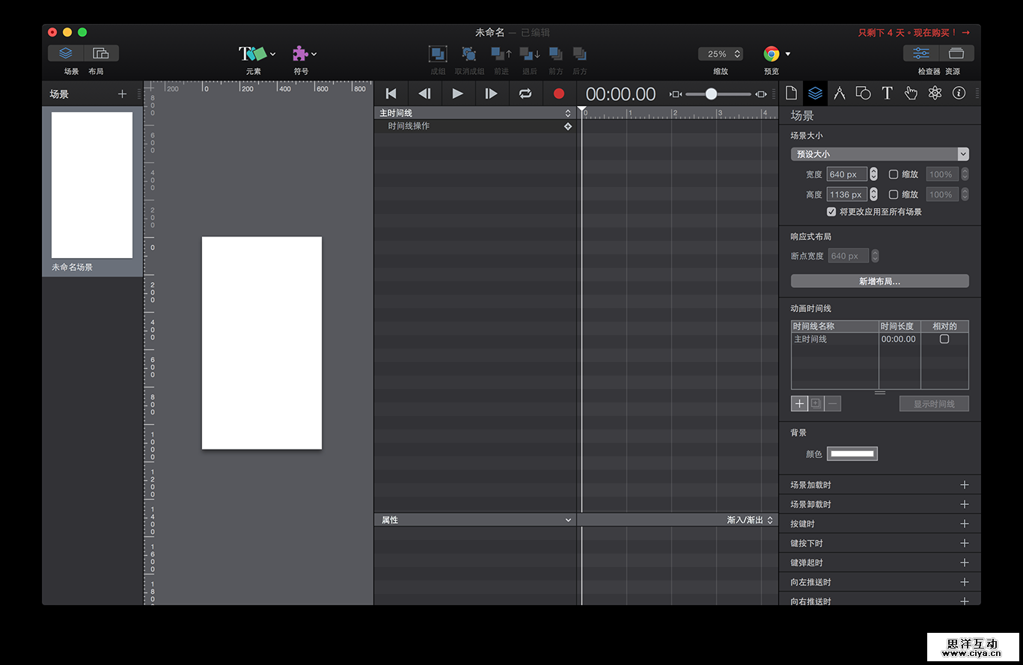Screen dimensions: 1023x665
Task: Open the 预设大小 dropdown
Action: point(879,154)
